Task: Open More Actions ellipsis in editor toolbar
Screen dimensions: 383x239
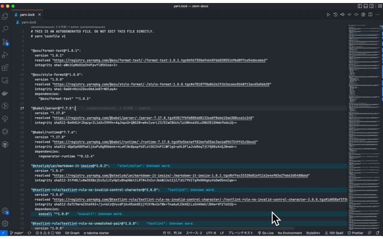Action: click(377, 14)
